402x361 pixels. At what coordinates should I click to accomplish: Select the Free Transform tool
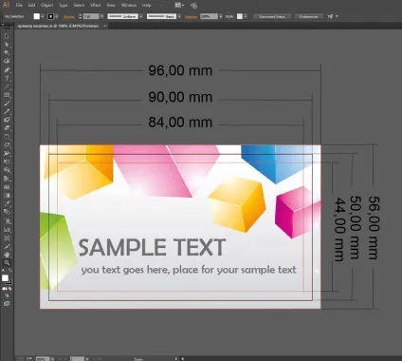7,161
